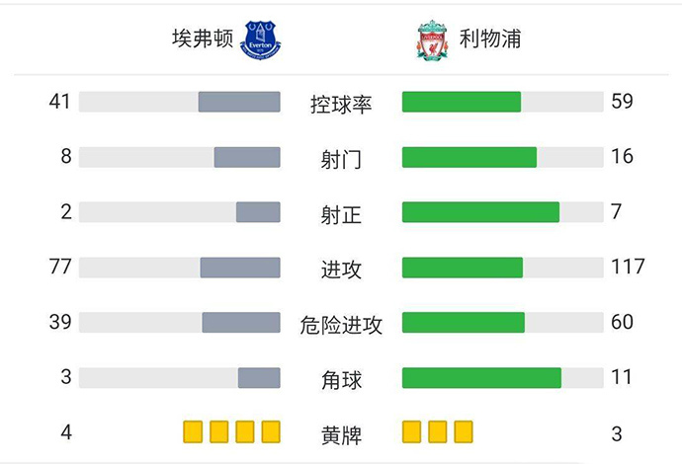Click Everton's gray 进攻 attacks bar
Image resolution: width=682 pixels, height=464 pixels.
click(x=240, y=268)
